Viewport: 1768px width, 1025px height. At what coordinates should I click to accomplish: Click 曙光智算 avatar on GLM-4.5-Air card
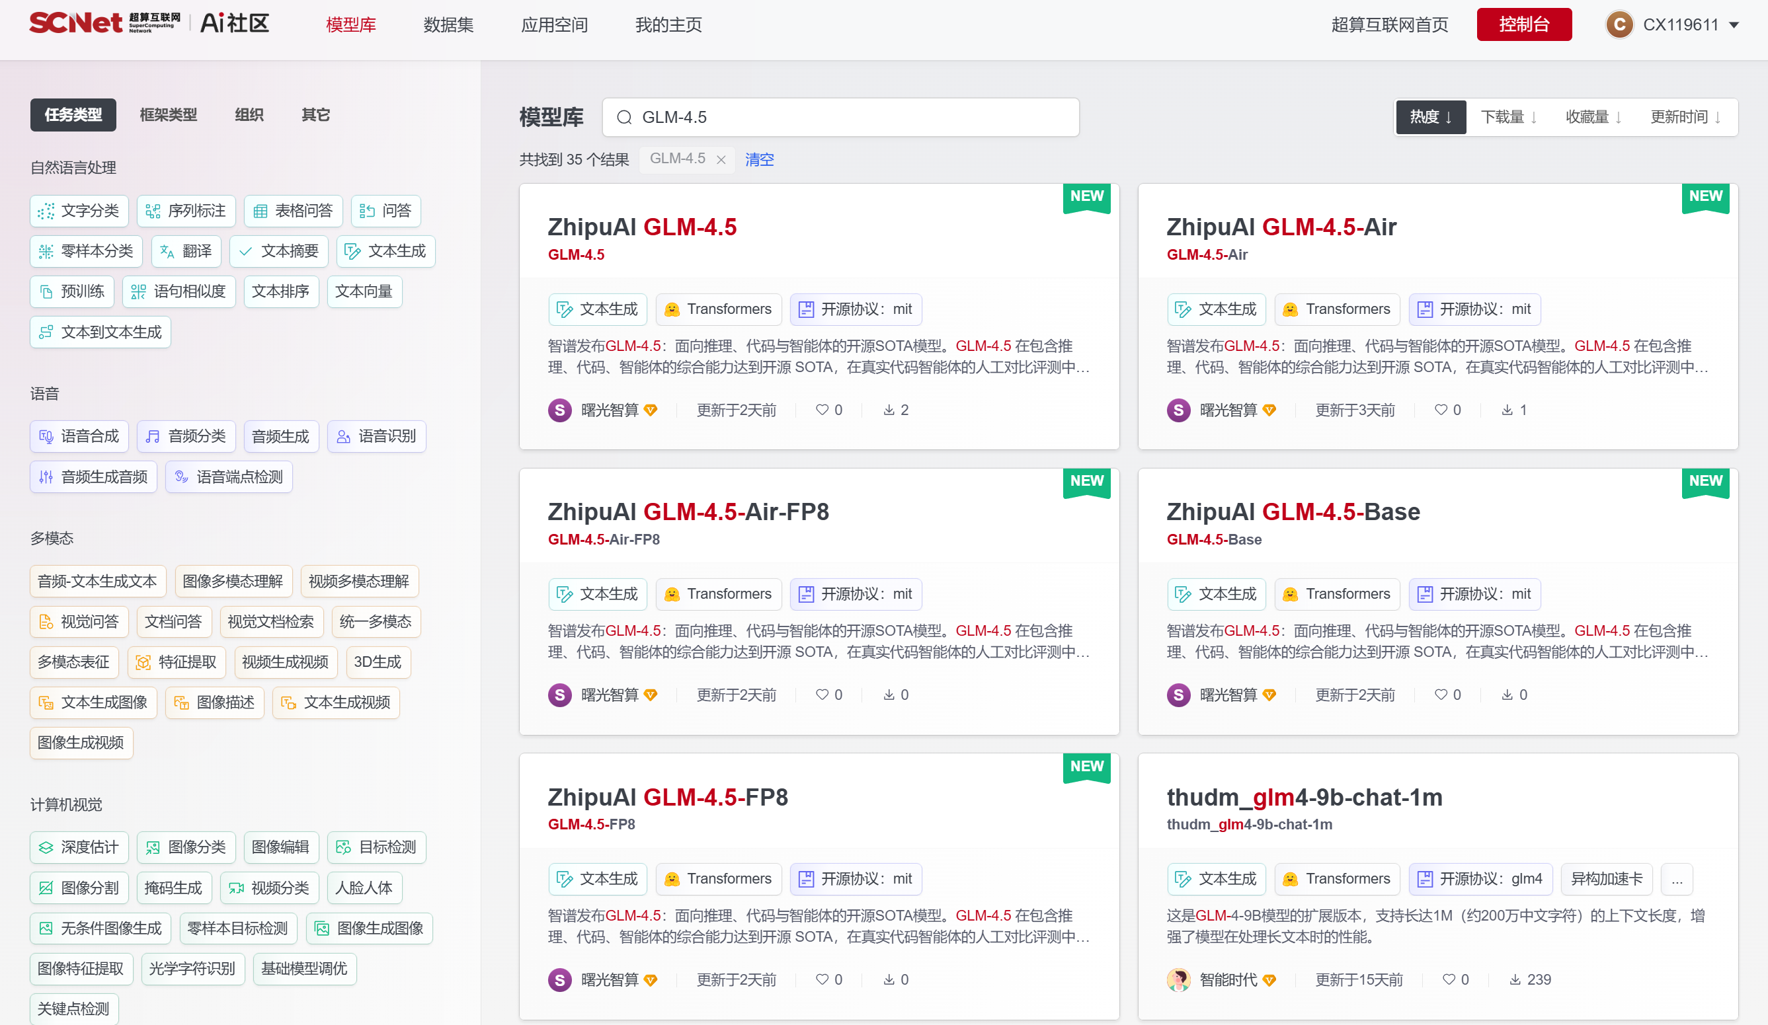(1178, 410)
